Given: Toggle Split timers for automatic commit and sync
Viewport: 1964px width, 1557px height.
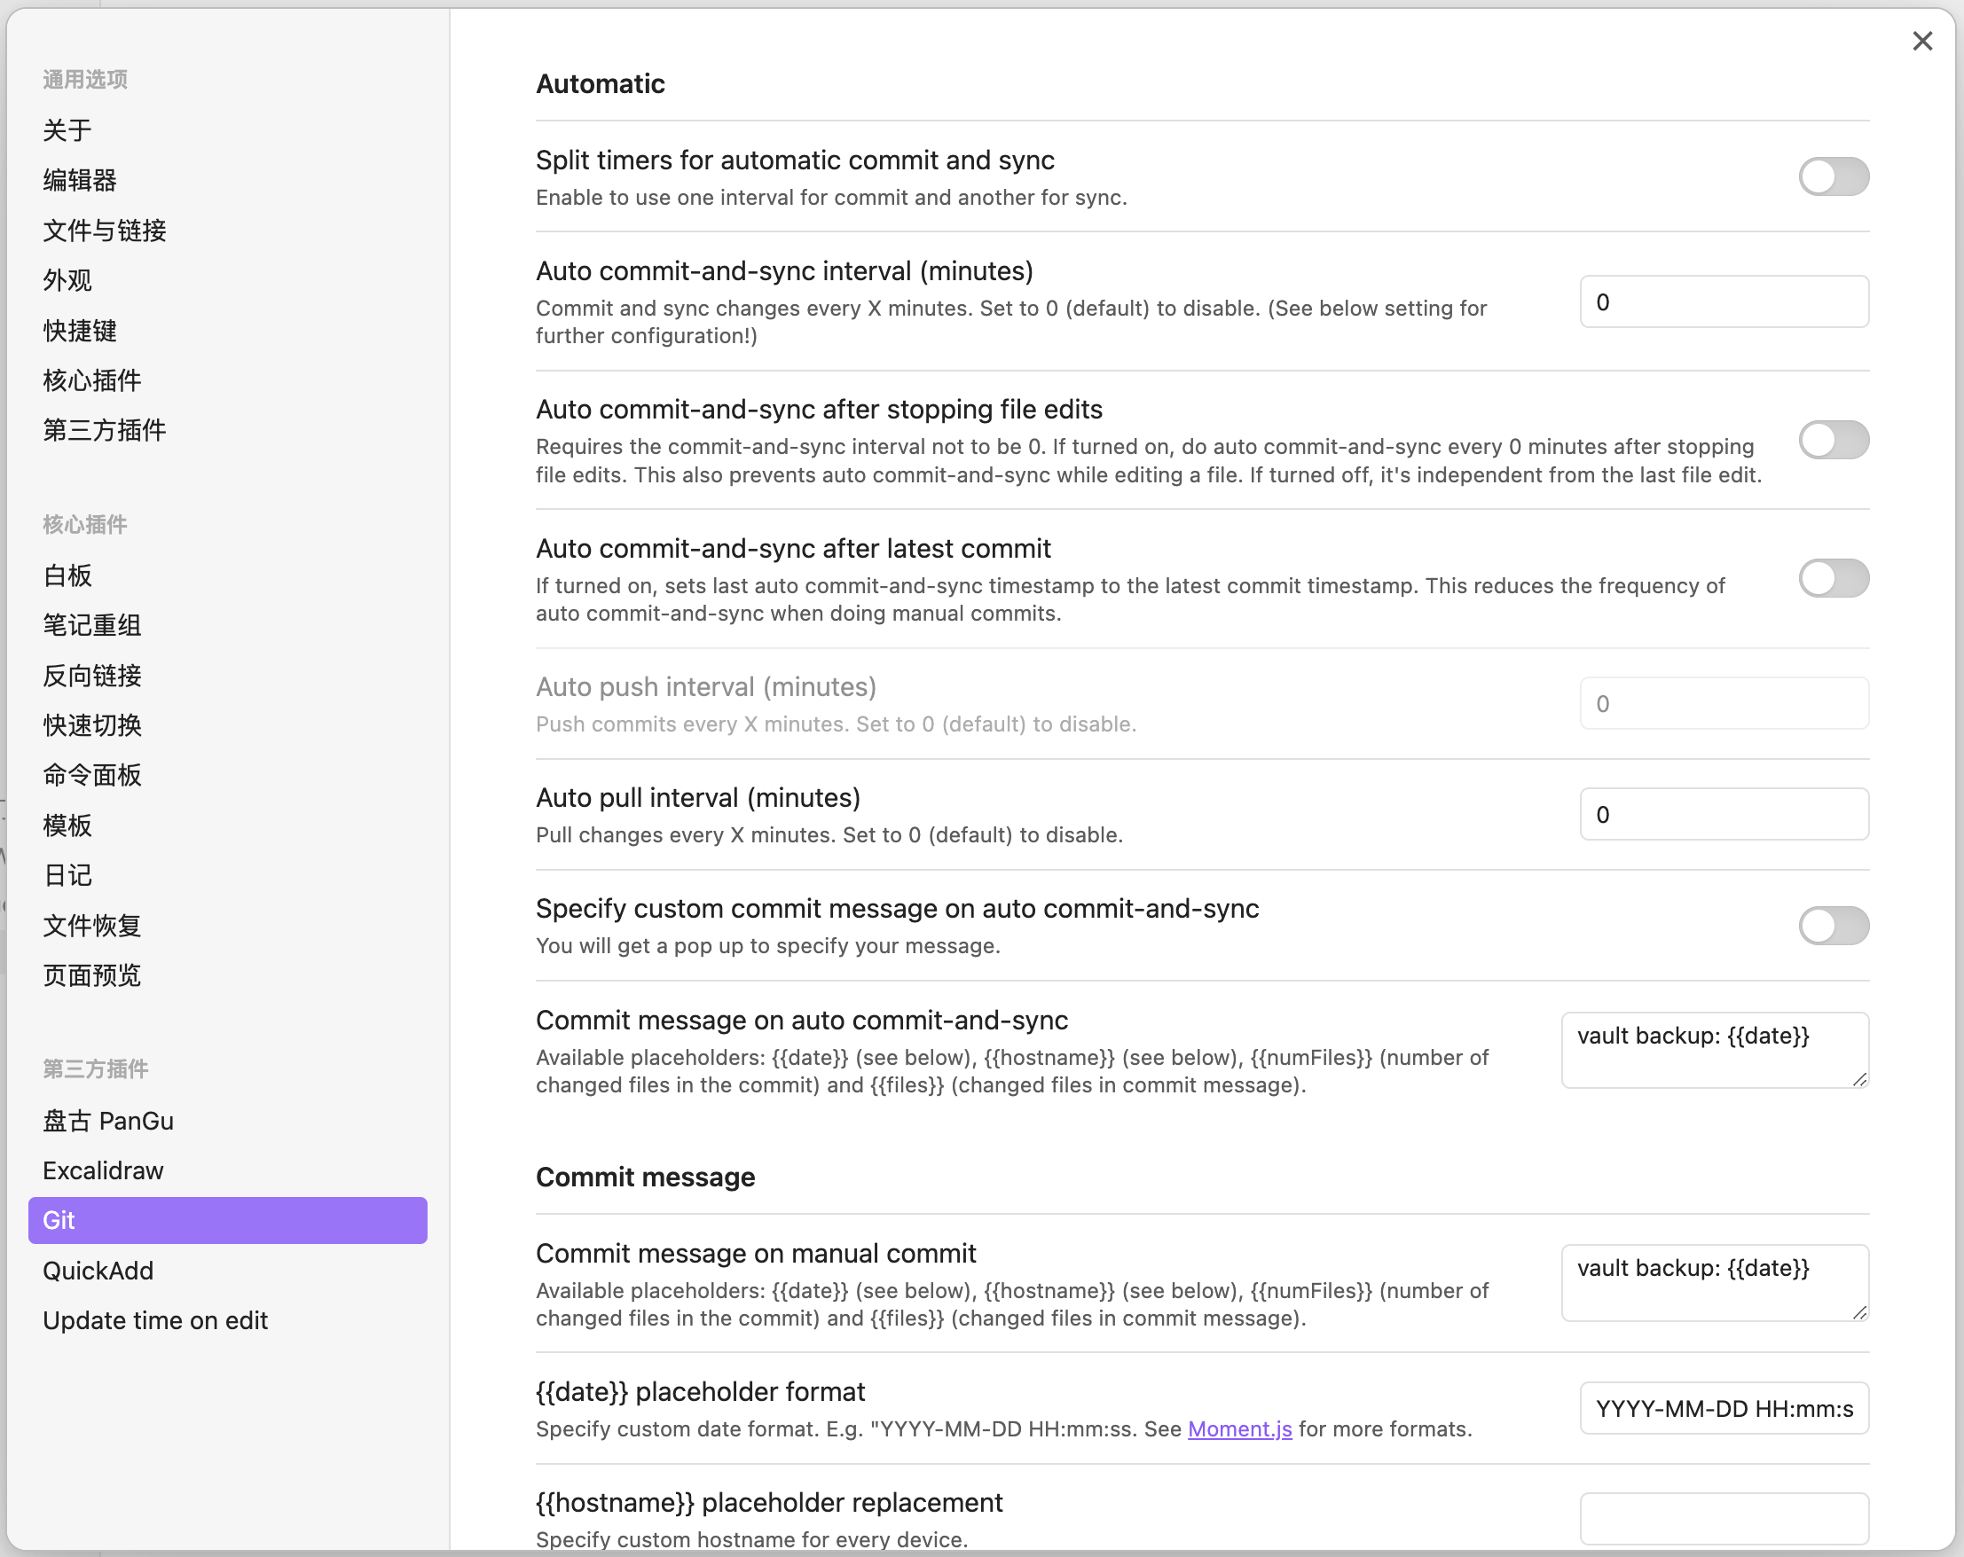Looking at the screenshot, I should tap(1833, 176).
